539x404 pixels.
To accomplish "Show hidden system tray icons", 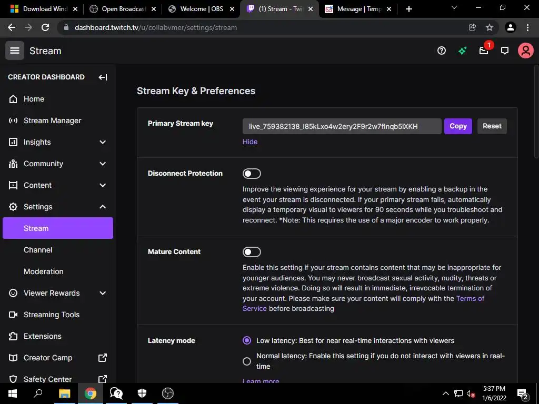I will click(x=445, y=393).
